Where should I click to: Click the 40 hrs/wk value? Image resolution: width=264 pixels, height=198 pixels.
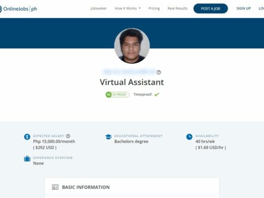click(x=205, y=141)
